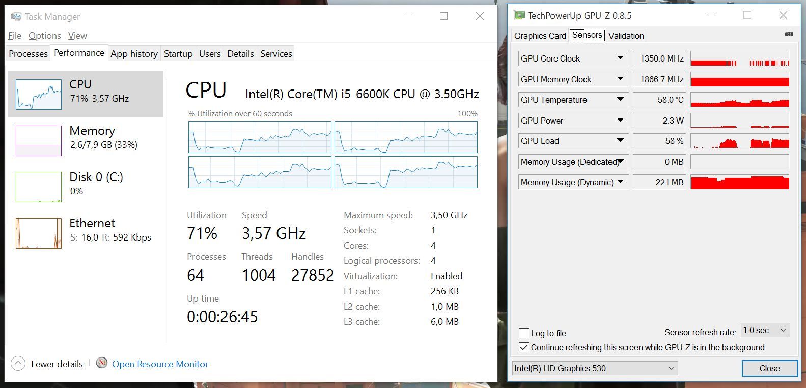
Task: Click the Intel Core i5-6600K CPU name
Action: point(362,94)
